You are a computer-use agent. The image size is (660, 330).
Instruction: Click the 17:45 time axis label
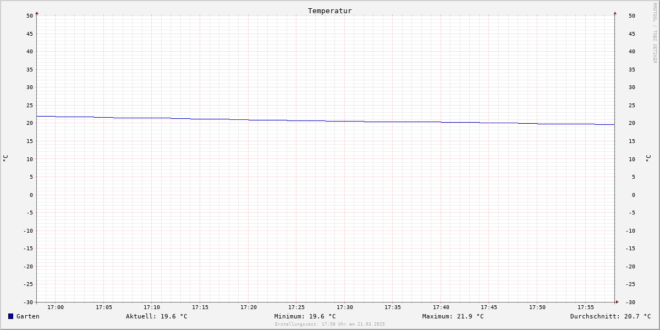[x=489, y=307]
